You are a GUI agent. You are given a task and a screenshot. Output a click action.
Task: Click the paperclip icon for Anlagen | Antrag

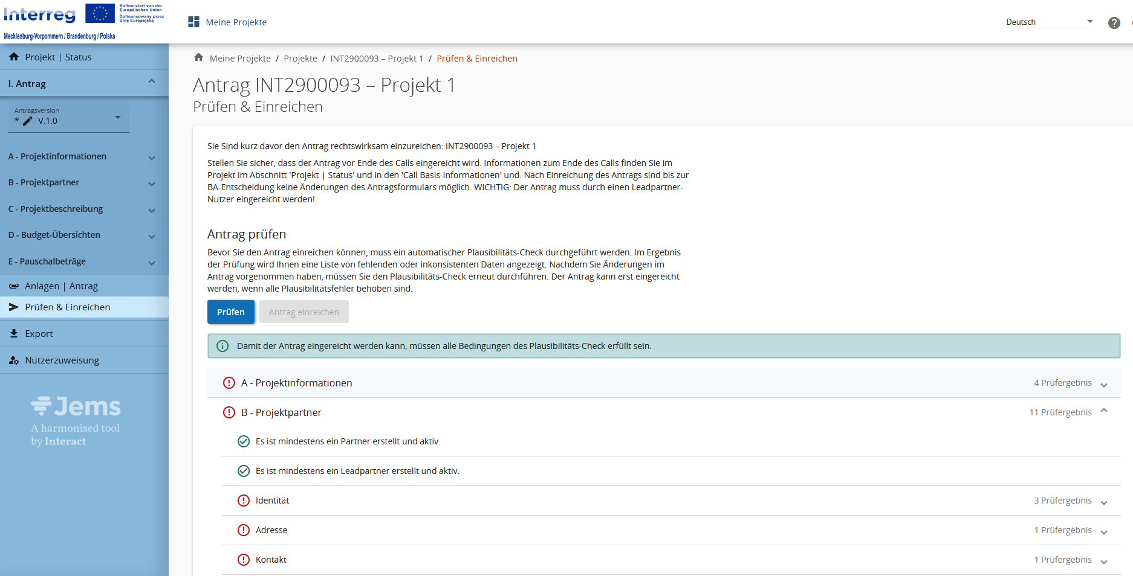click(x=14, y=286)
